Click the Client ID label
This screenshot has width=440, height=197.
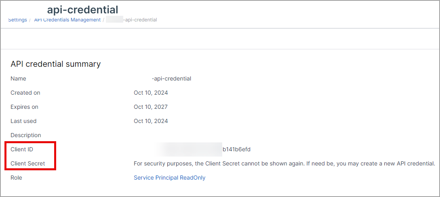click(22, 149)
